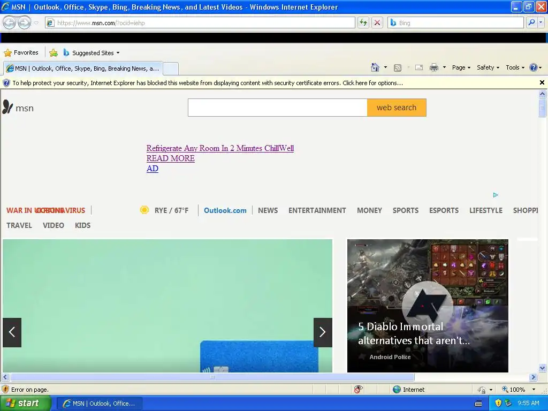Click the RSS feeds icon
Screen dimensions: 548x411
pos(398,68)
